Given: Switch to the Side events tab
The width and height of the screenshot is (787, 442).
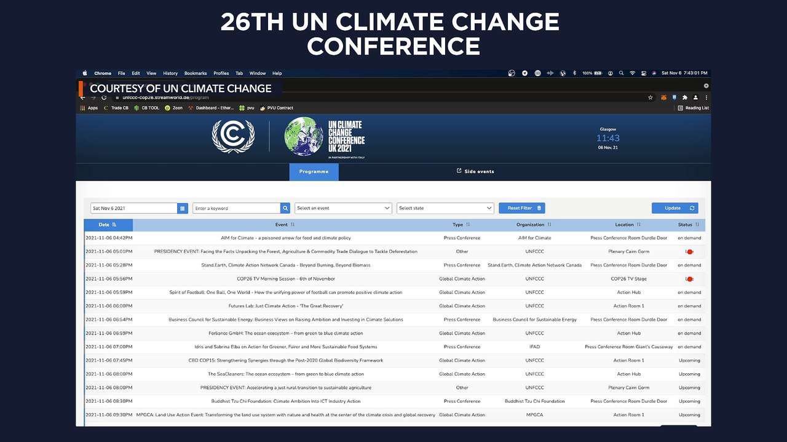Looking at the screenshot, I should coord(475,171).
